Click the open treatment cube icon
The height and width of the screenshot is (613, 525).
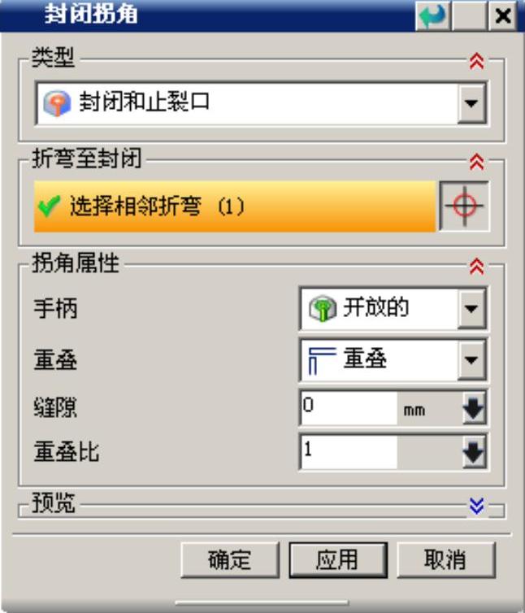[x=322, y=308]
